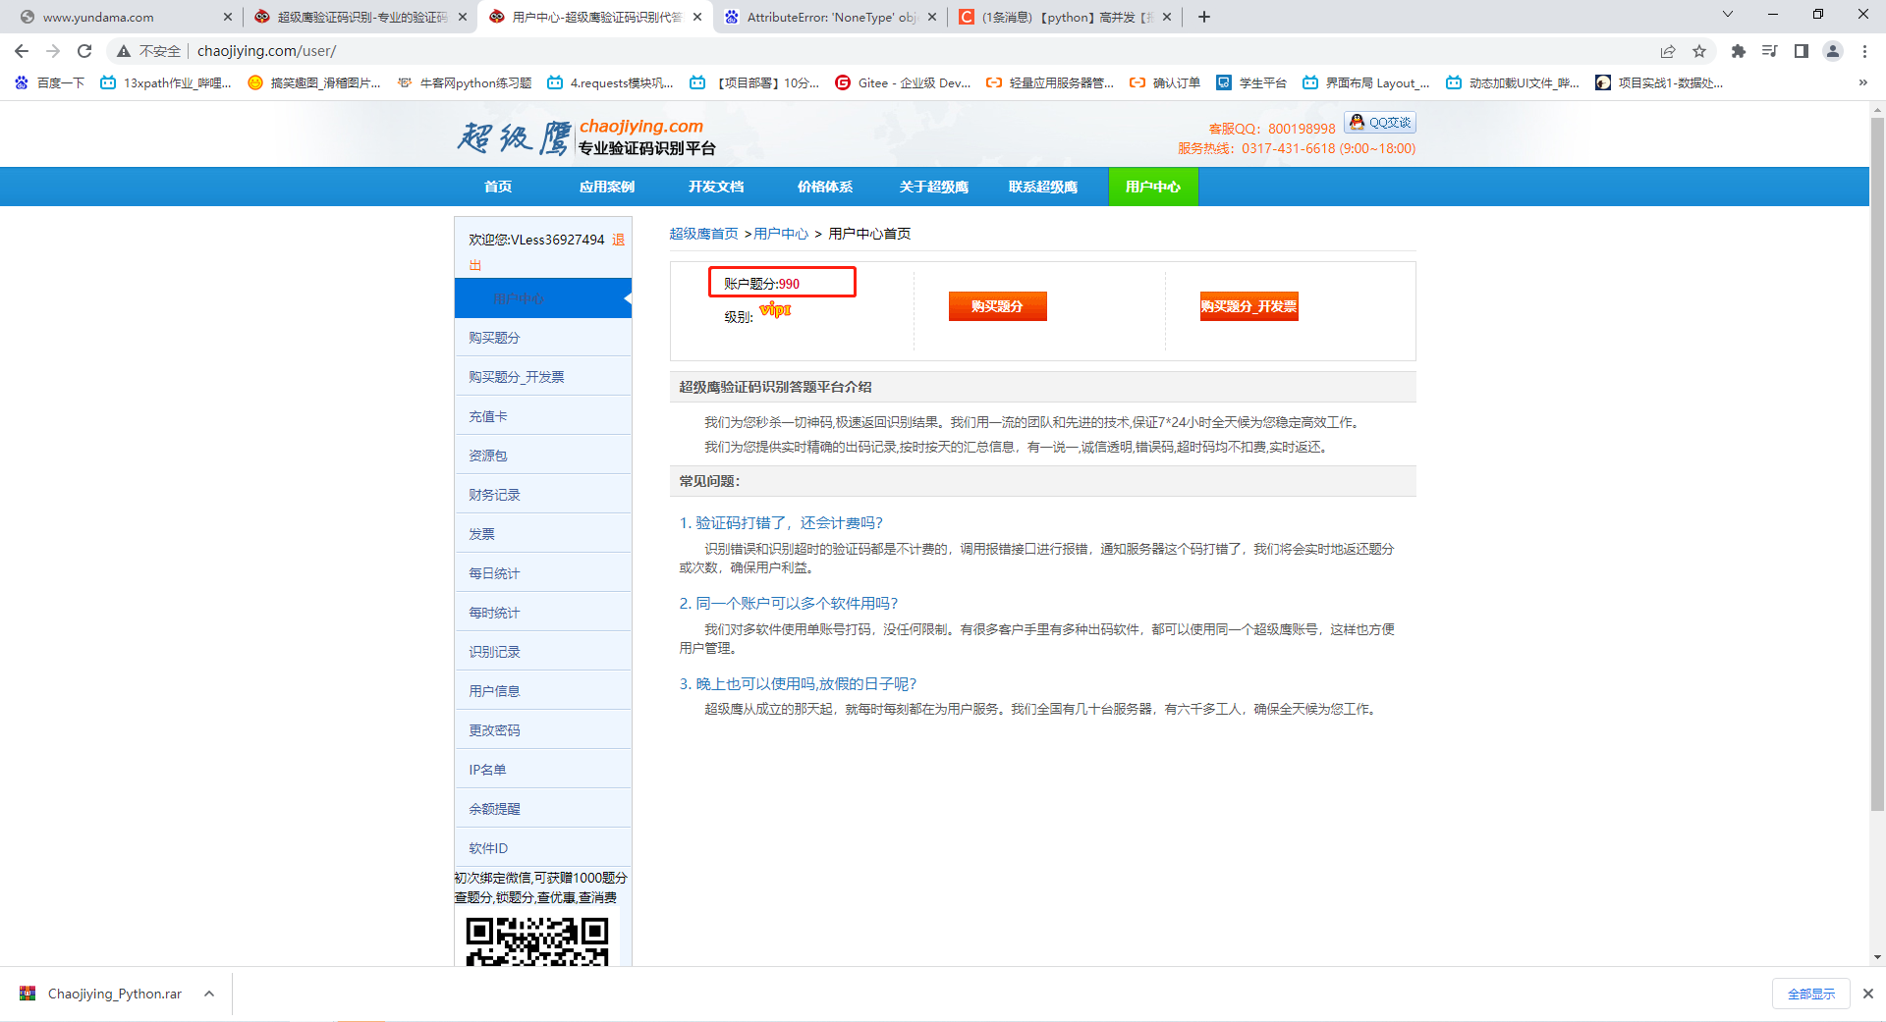Open the Chrome profile avatar
The width and height of the screenshot is (1886, 1022).
click(1833, 51)
